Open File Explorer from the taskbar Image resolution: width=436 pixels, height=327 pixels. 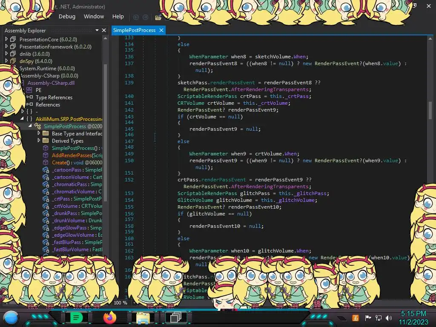(143, 318)
